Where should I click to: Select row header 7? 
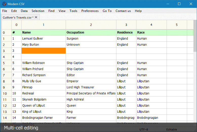pos(4,75)
